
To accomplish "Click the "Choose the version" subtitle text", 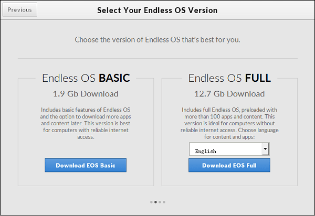I will (x=157, y=39).
